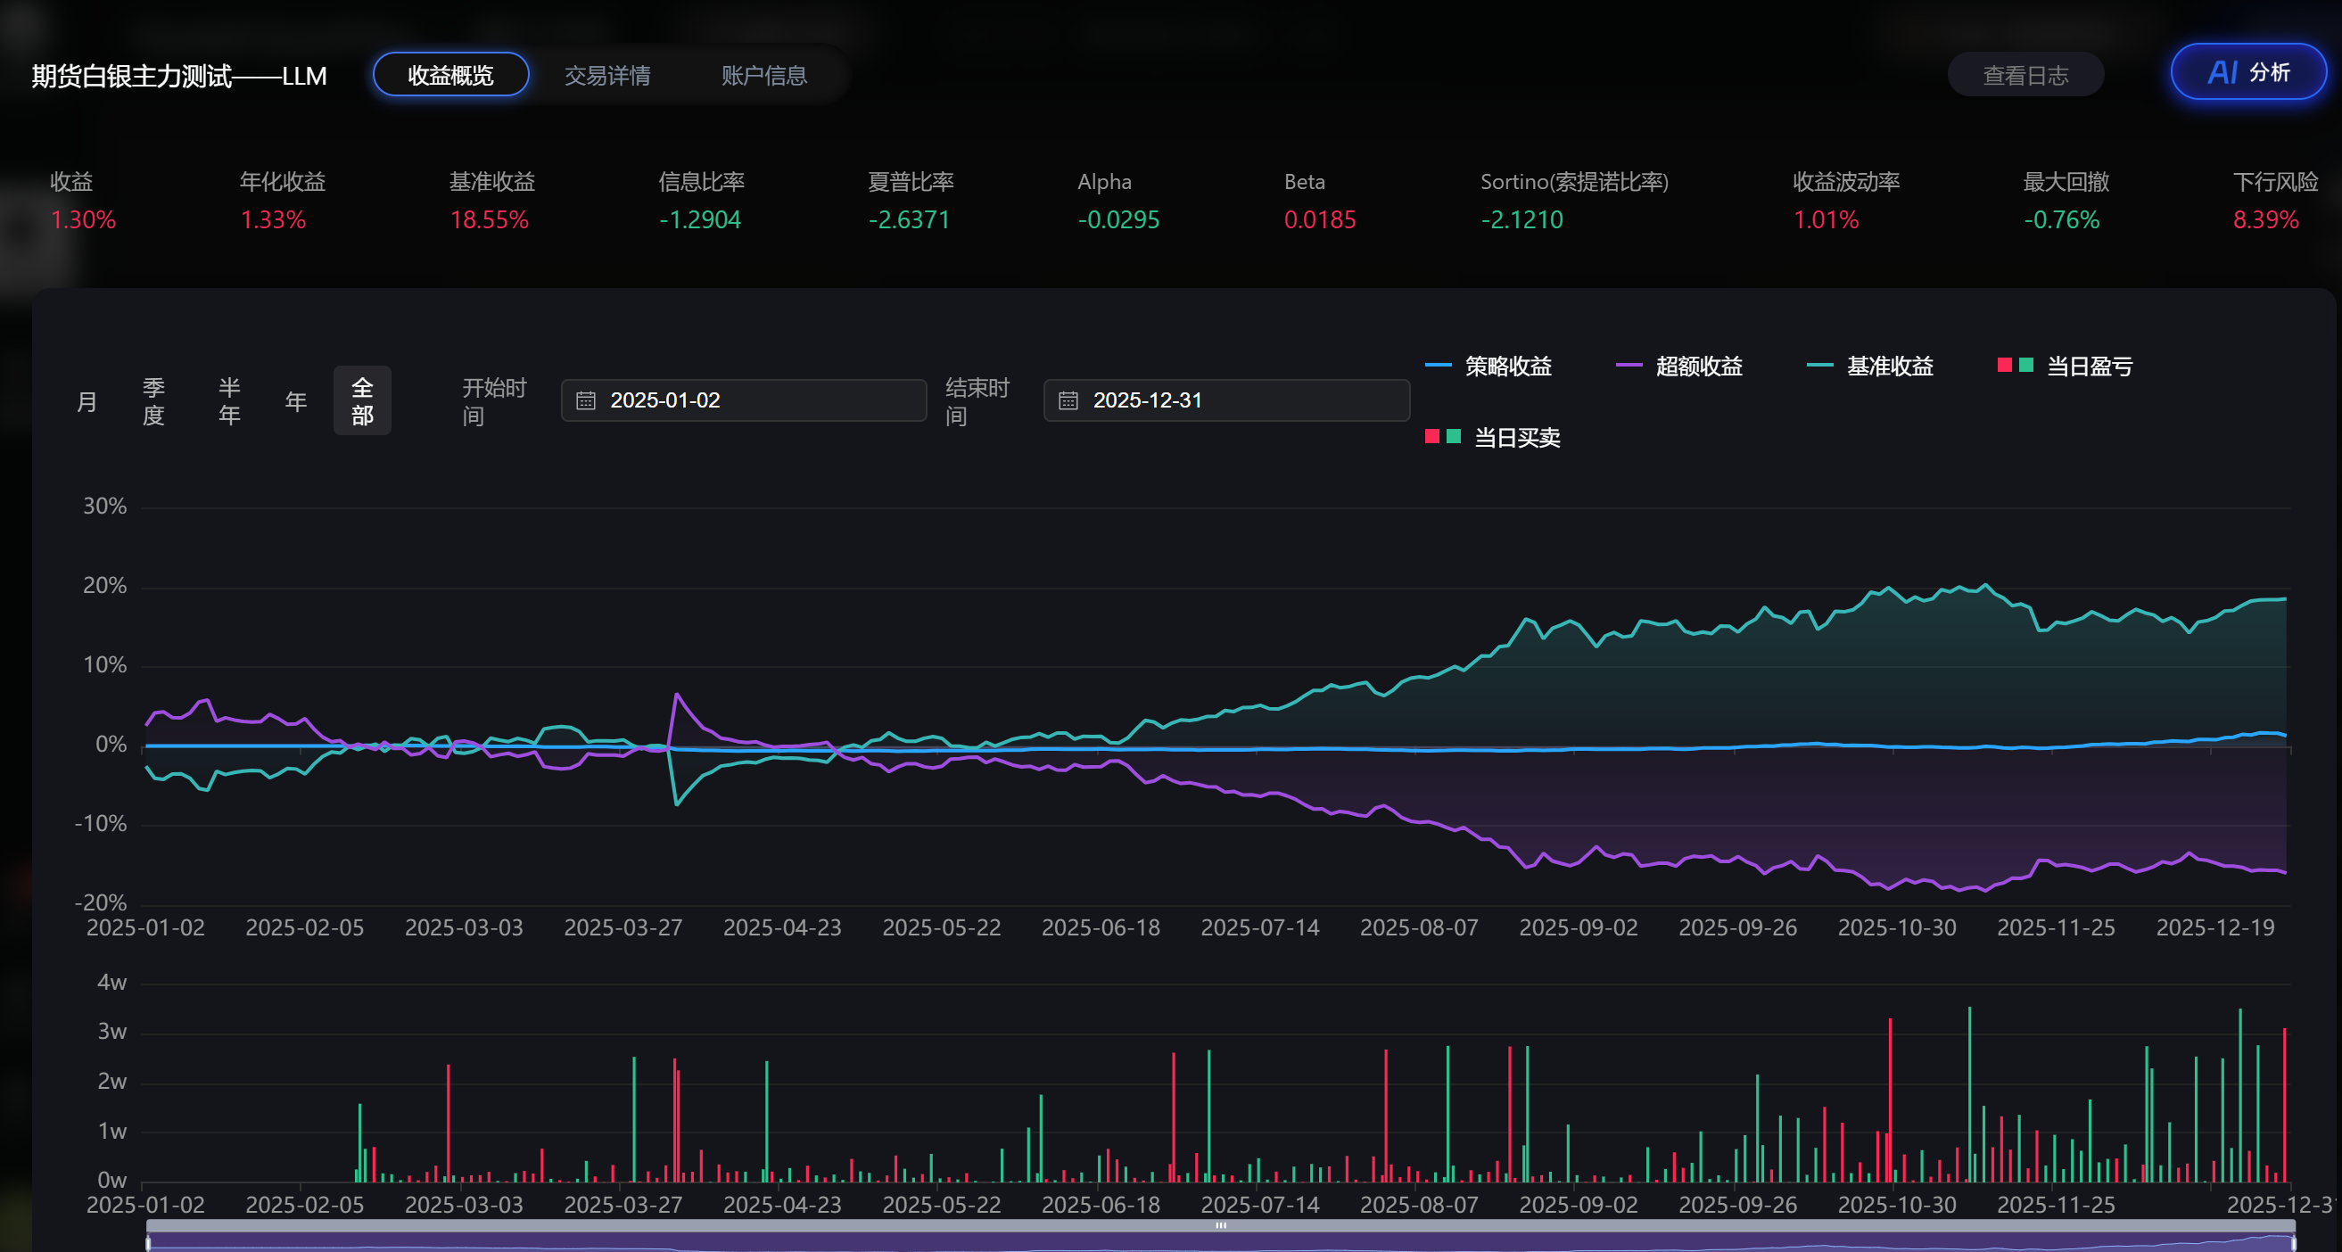2342x1252 pixels.
Task: Click the 收益波动率 value 1.01%
Action: pos(1826,220)
